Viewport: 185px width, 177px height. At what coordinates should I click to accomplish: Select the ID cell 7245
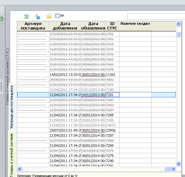[x=112, y=49]
